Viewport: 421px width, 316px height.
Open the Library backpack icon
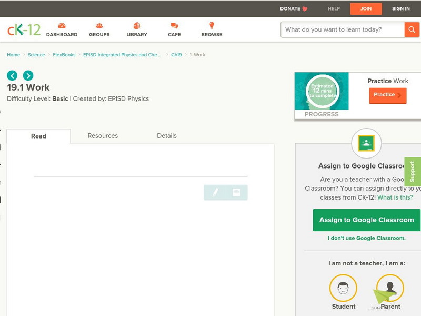[137, 25]
